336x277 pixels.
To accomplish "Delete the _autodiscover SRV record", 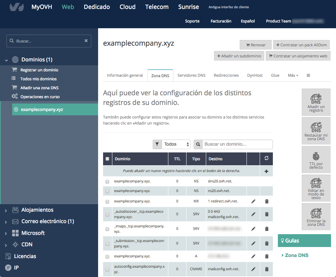I will coord(266,214).
